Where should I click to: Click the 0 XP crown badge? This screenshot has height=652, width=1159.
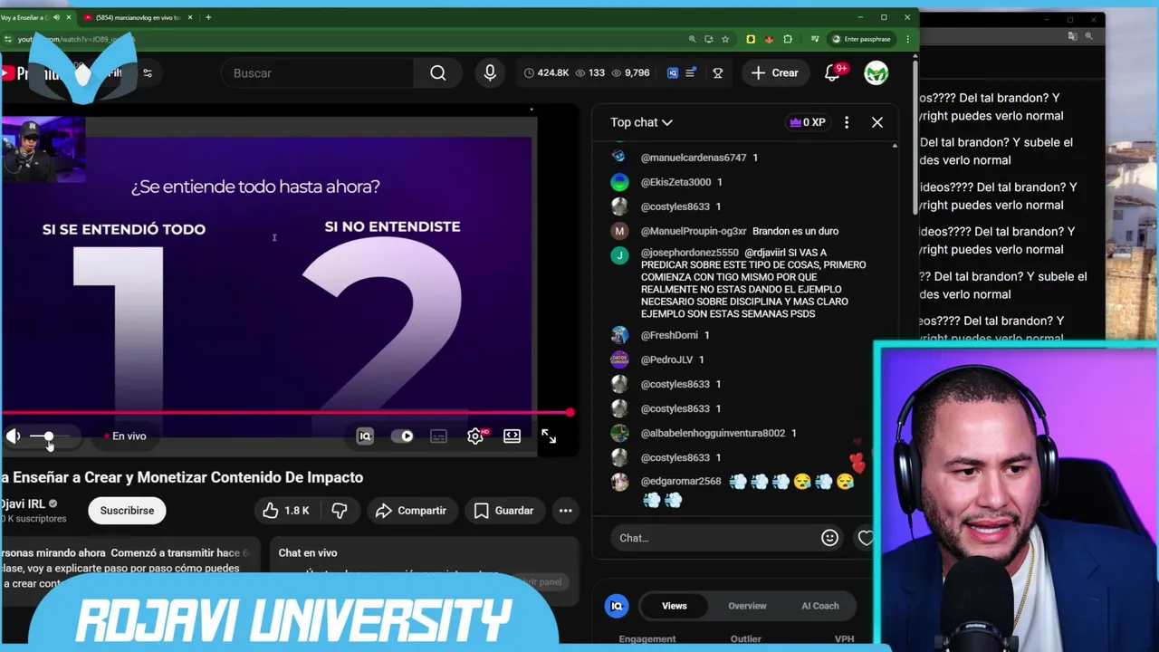[x=808, y=122]
